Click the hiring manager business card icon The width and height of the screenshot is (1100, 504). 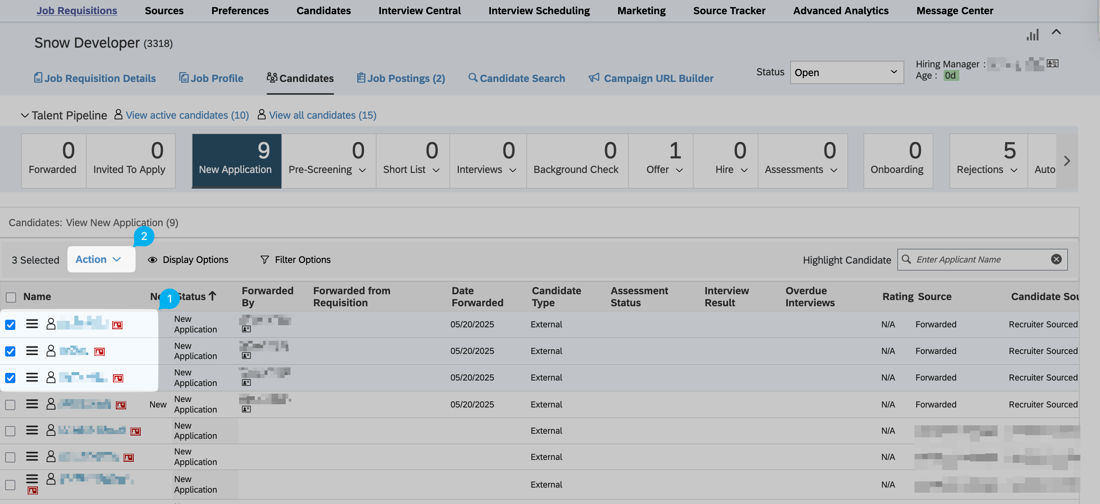point(1052,64)
